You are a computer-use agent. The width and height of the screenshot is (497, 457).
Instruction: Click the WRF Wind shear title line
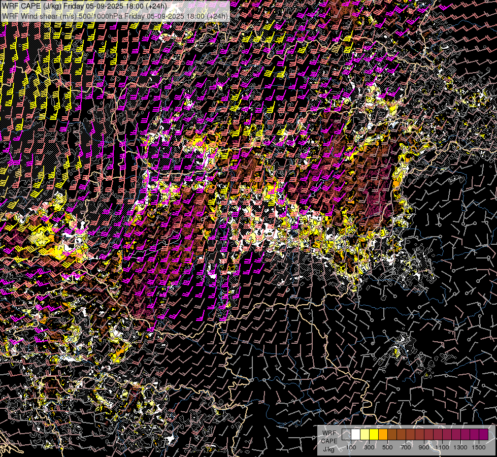coord(115,16)
